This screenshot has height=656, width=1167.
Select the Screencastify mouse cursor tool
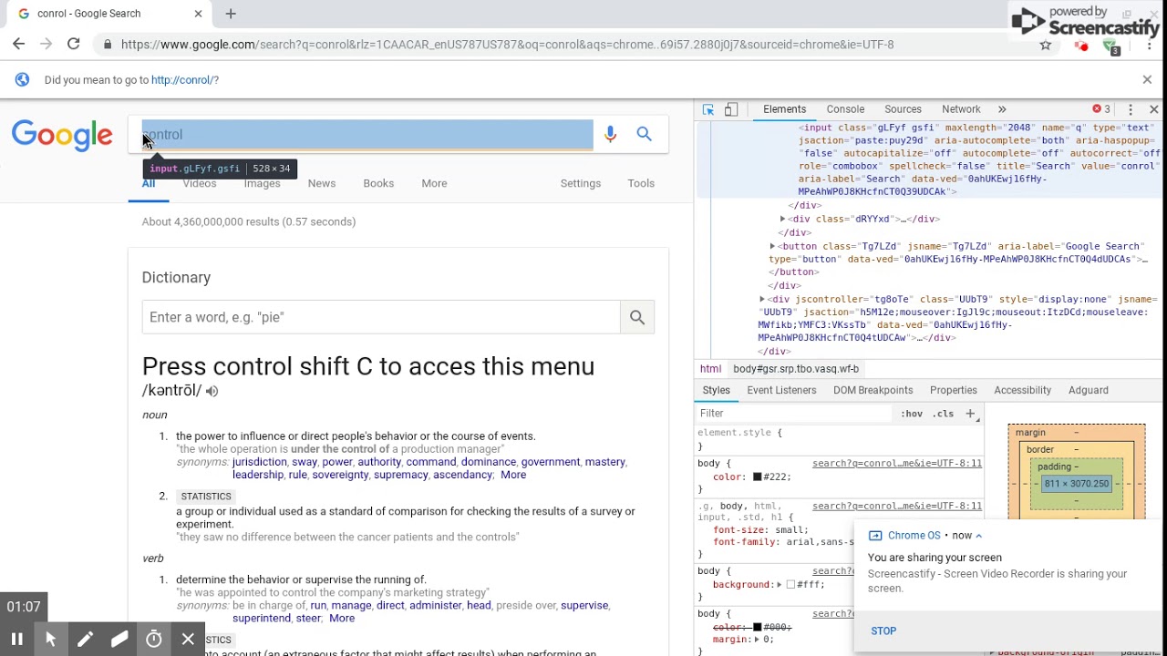[50, 640]
